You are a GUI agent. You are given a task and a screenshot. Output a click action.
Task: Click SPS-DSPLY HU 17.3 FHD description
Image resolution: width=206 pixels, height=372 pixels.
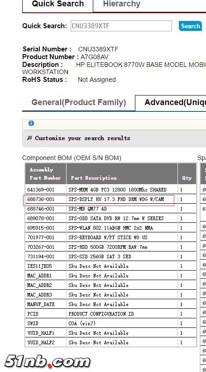pyautogui.click(x=116, y=199)
